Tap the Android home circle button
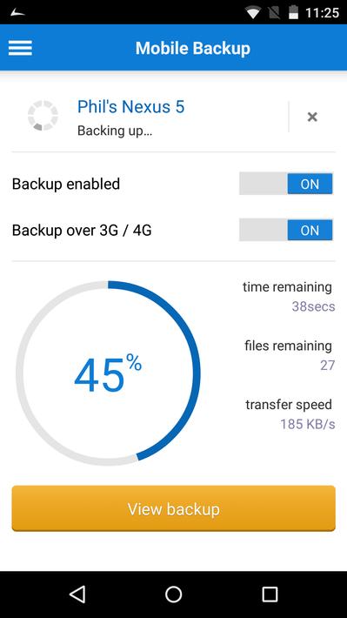 point(174,594)
